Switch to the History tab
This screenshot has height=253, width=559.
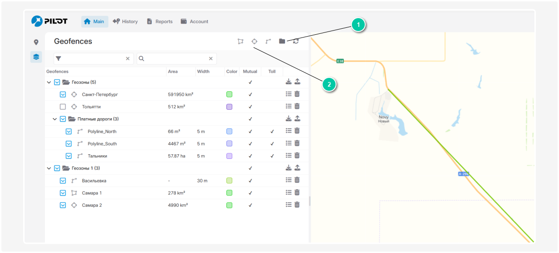click(x=125, y=21)
